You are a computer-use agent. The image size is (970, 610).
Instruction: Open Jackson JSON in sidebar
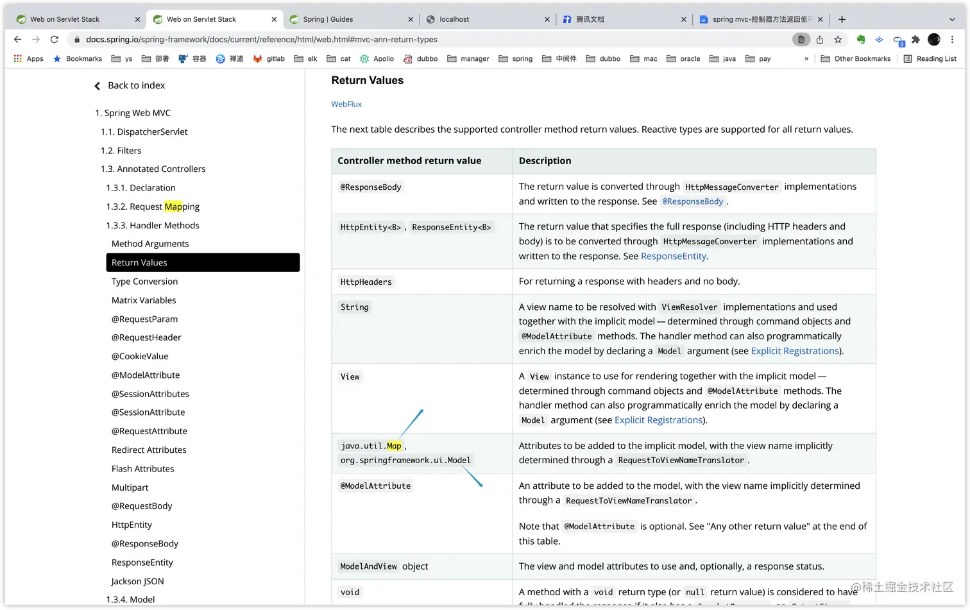coord(137,581)
